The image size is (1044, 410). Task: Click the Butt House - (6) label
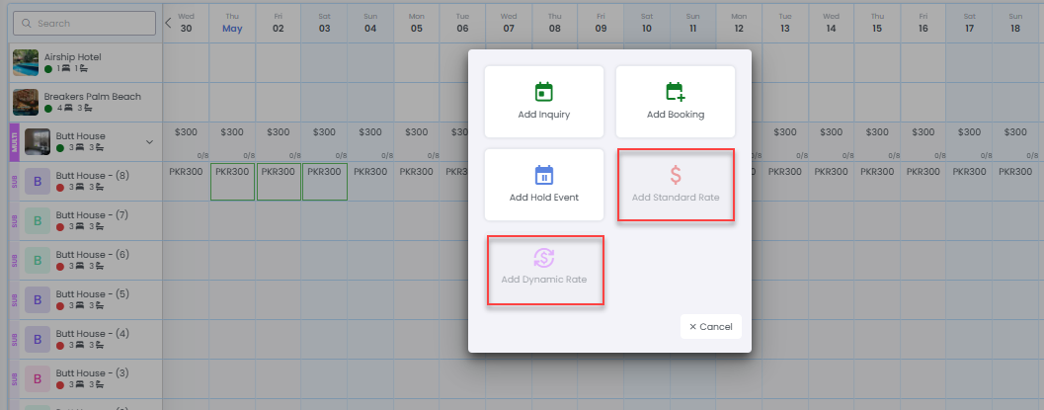[92, 254]
